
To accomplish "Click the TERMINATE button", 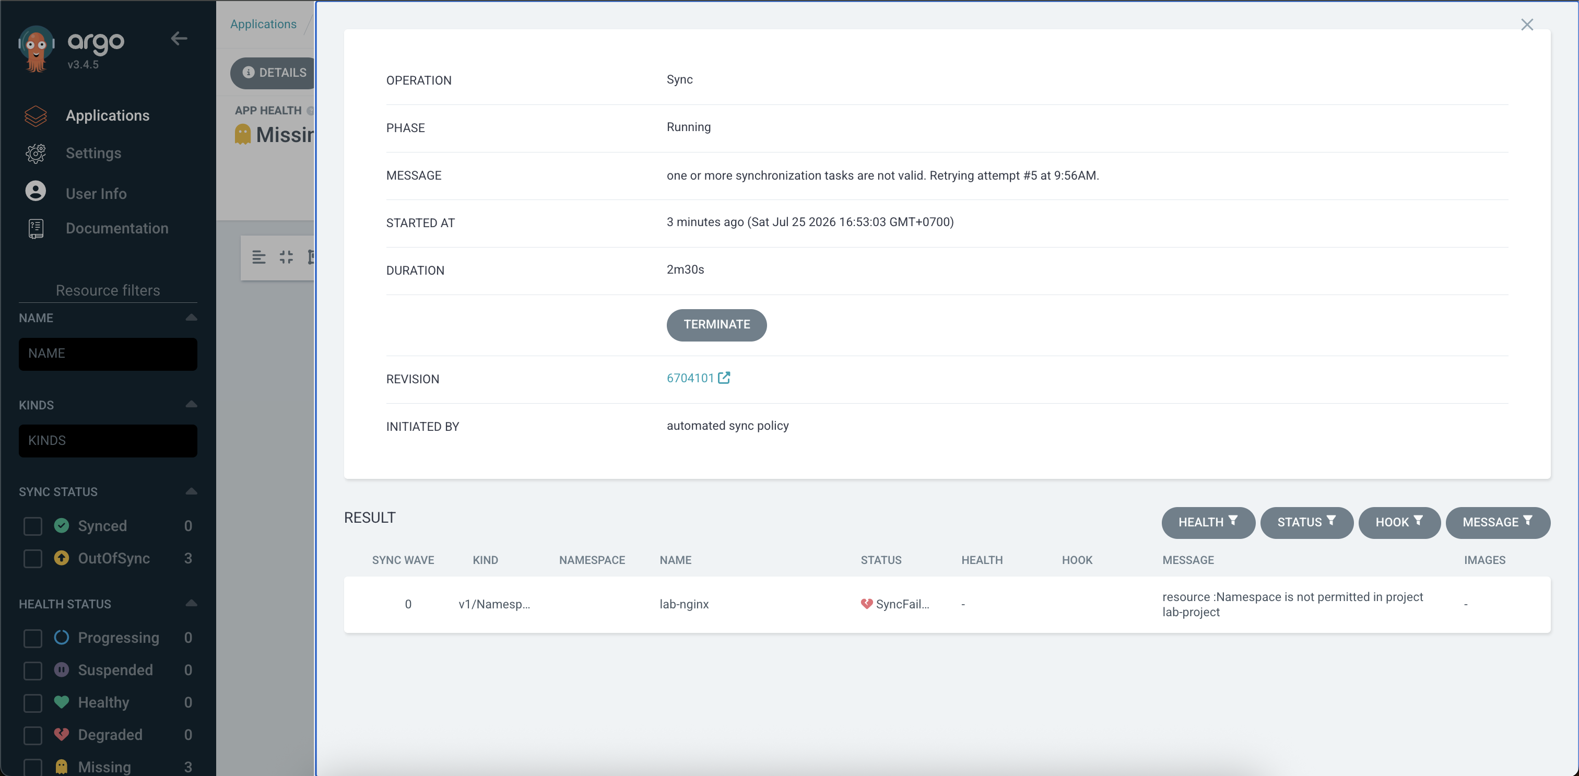I will pos(716,325).
